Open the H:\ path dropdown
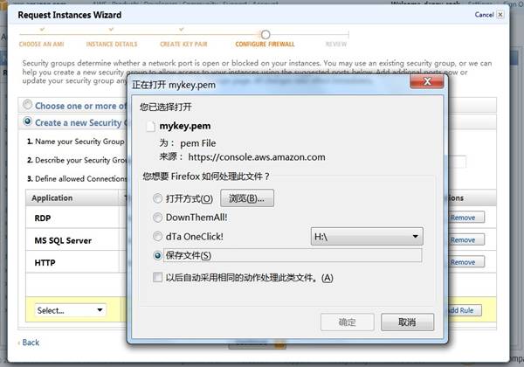 (367, 236)
